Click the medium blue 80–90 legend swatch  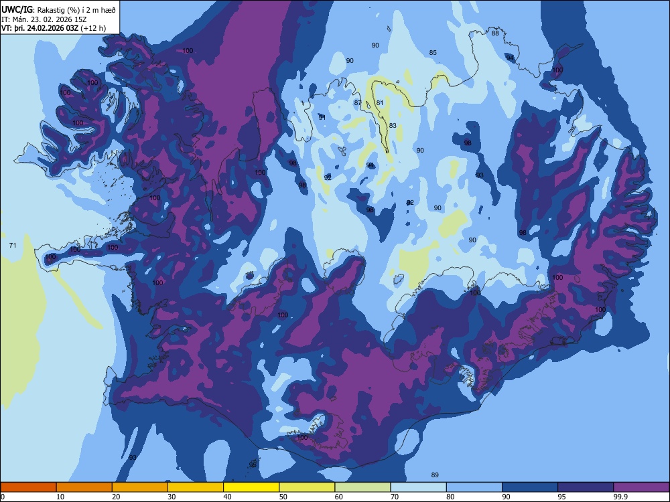click(474, 487)
